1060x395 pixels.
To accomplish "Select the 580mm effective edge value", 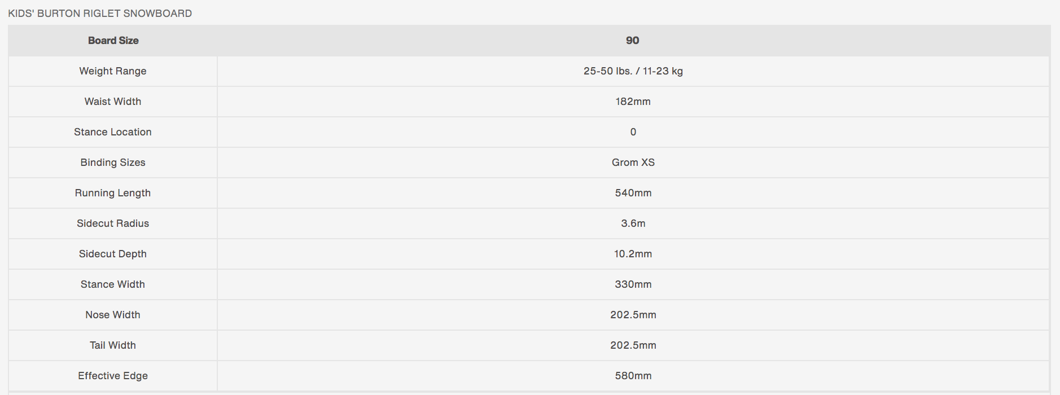I will coord(633,376).
